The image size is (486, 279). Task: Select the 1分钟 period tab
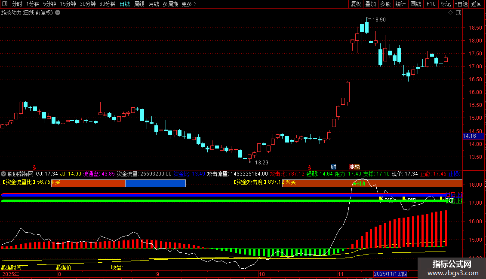tap(33, 4)
